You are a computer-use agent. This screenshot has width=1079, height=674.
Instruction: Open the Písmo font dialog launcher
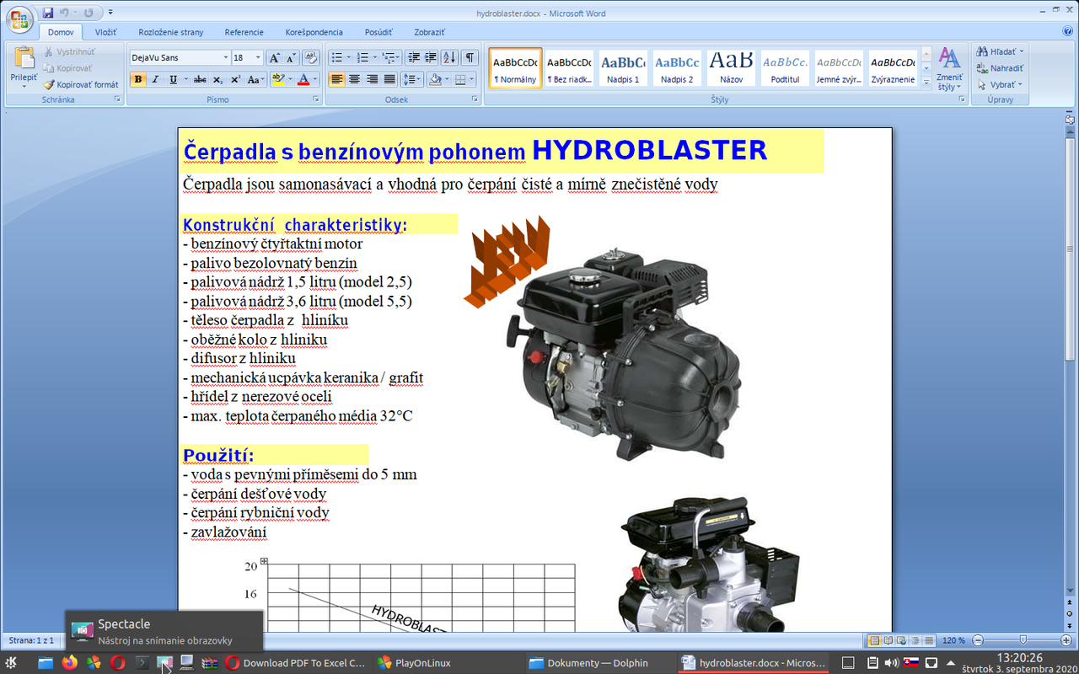[316, 99]
